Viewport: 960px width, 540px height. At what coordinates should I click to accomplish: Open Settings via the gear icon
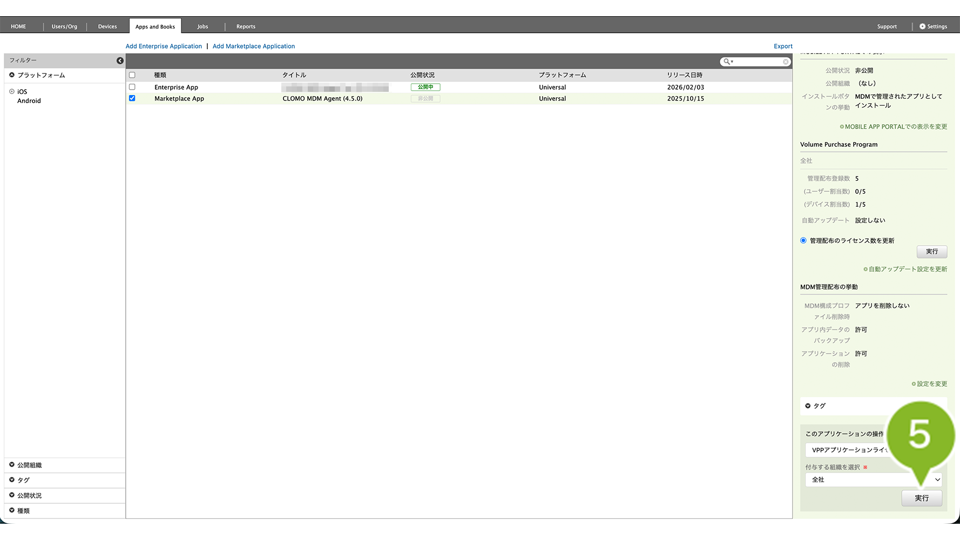pos(922,26)
